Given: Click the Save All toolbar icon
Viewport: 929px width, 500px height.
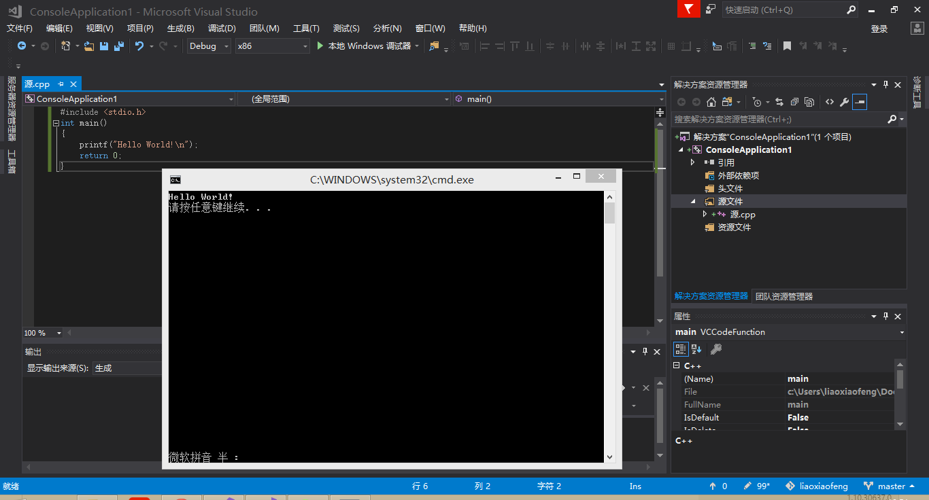Looking at the screenshot, I should pyautogui.click(x=119, y=46).
